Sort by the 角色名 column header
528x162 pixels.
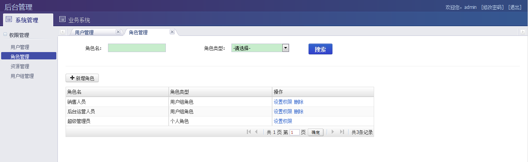pyautogui.click(x=117, y=92)
